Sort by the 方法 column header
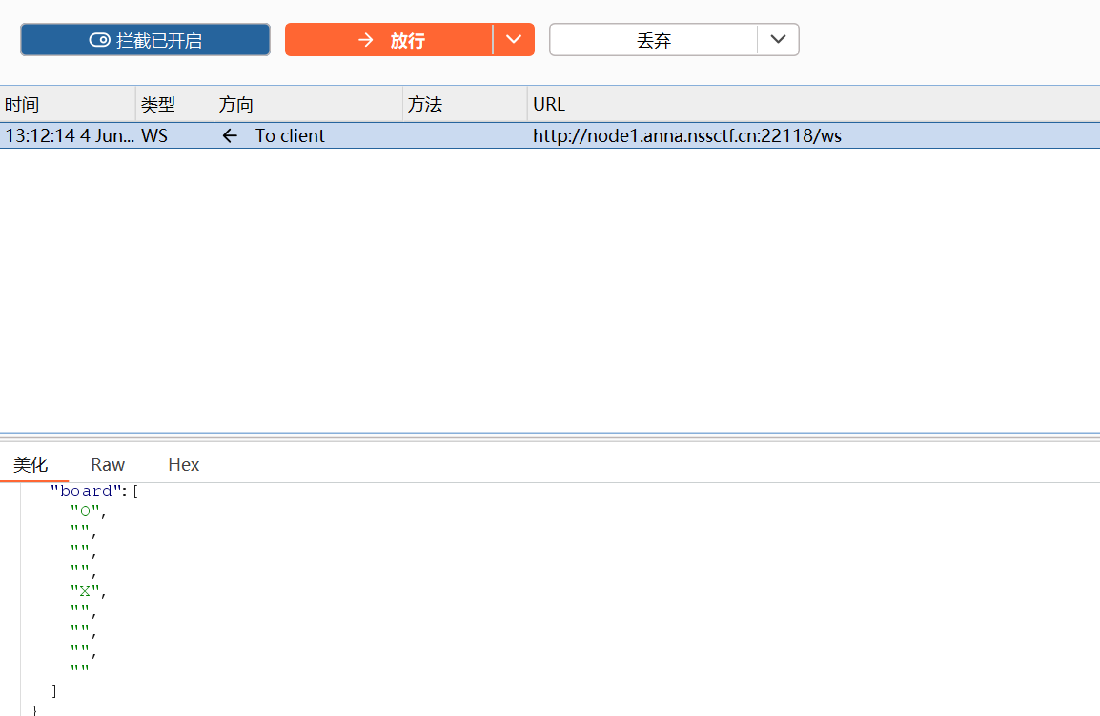This screenshot has height=716, width=1100. tap(464, 105)
